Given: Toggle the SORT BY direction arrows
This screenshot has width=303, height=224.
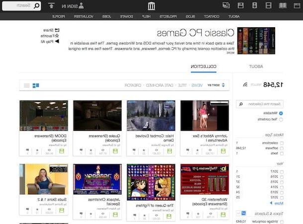Looking at the screenshot, I should tap(224, 85).
